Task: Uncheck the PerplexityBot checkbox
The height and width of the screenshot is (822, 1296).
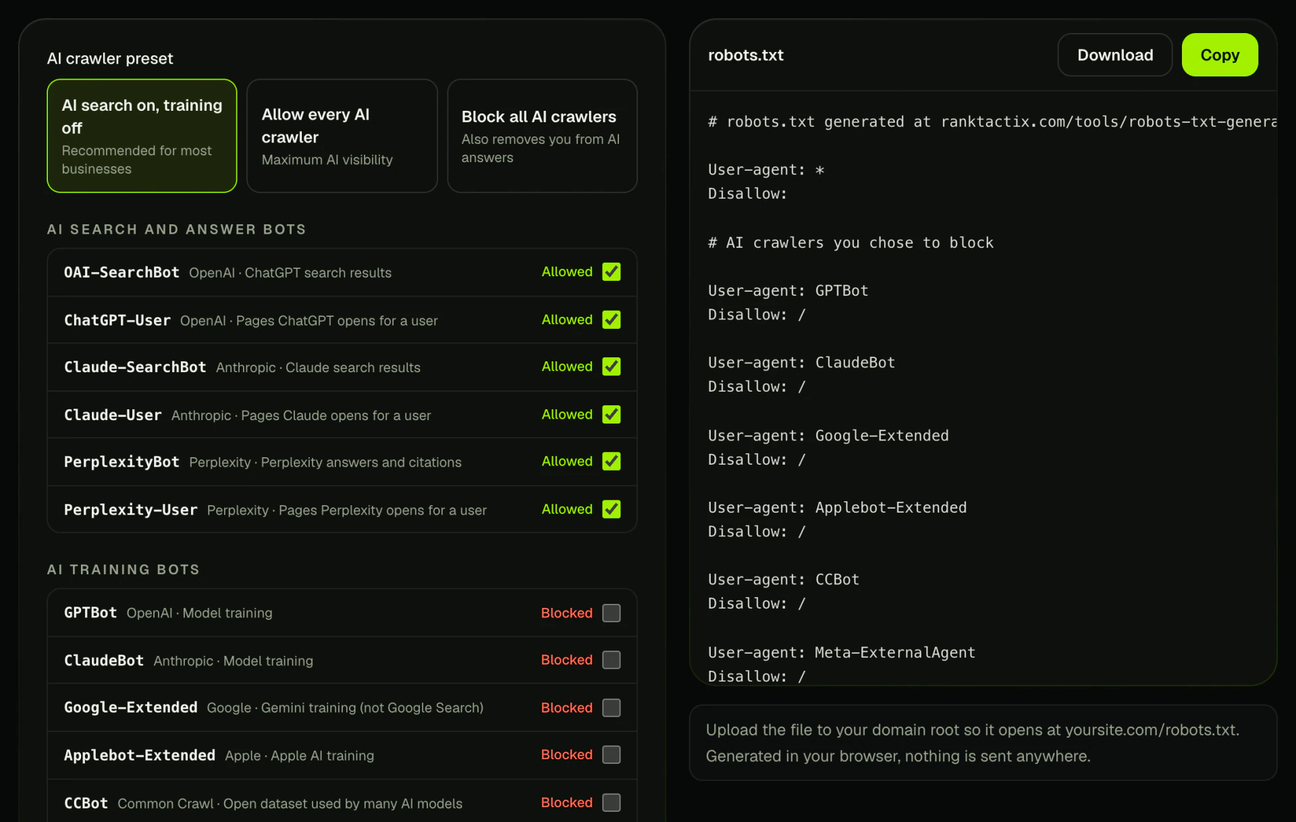Action: tap(611, 461)
